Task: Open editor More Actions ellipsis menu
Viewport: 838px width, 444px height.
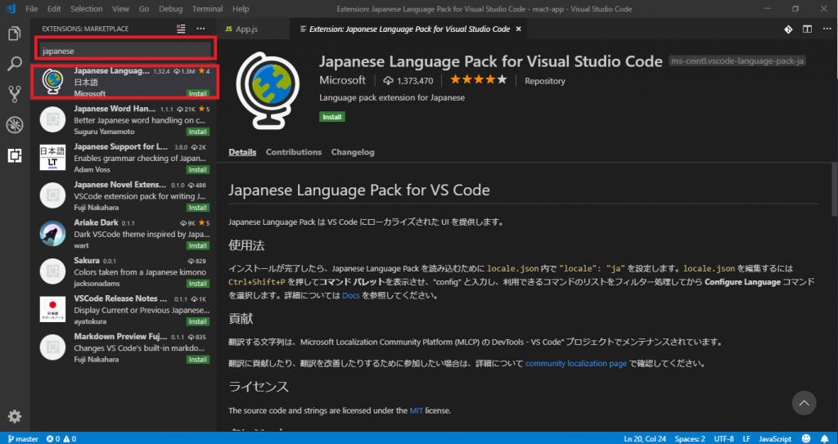Action: coord(825,29)
